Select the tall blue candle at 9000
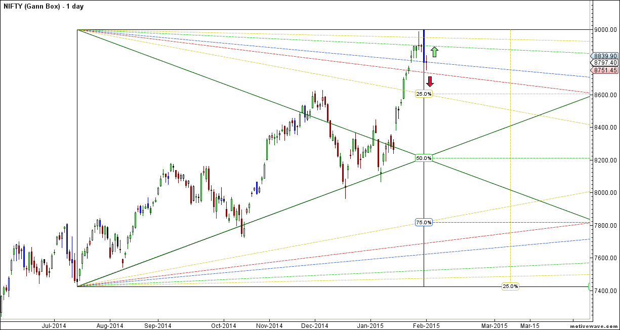The image size is (620, 330). (424, 46)
